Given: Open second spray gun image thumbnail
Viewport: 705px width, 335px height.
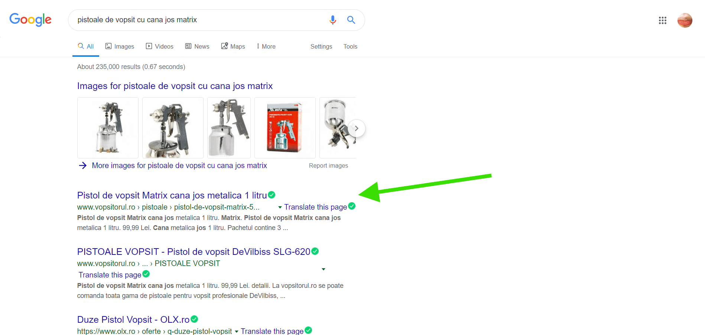Looking at the screenshot, I should (173, 128).
